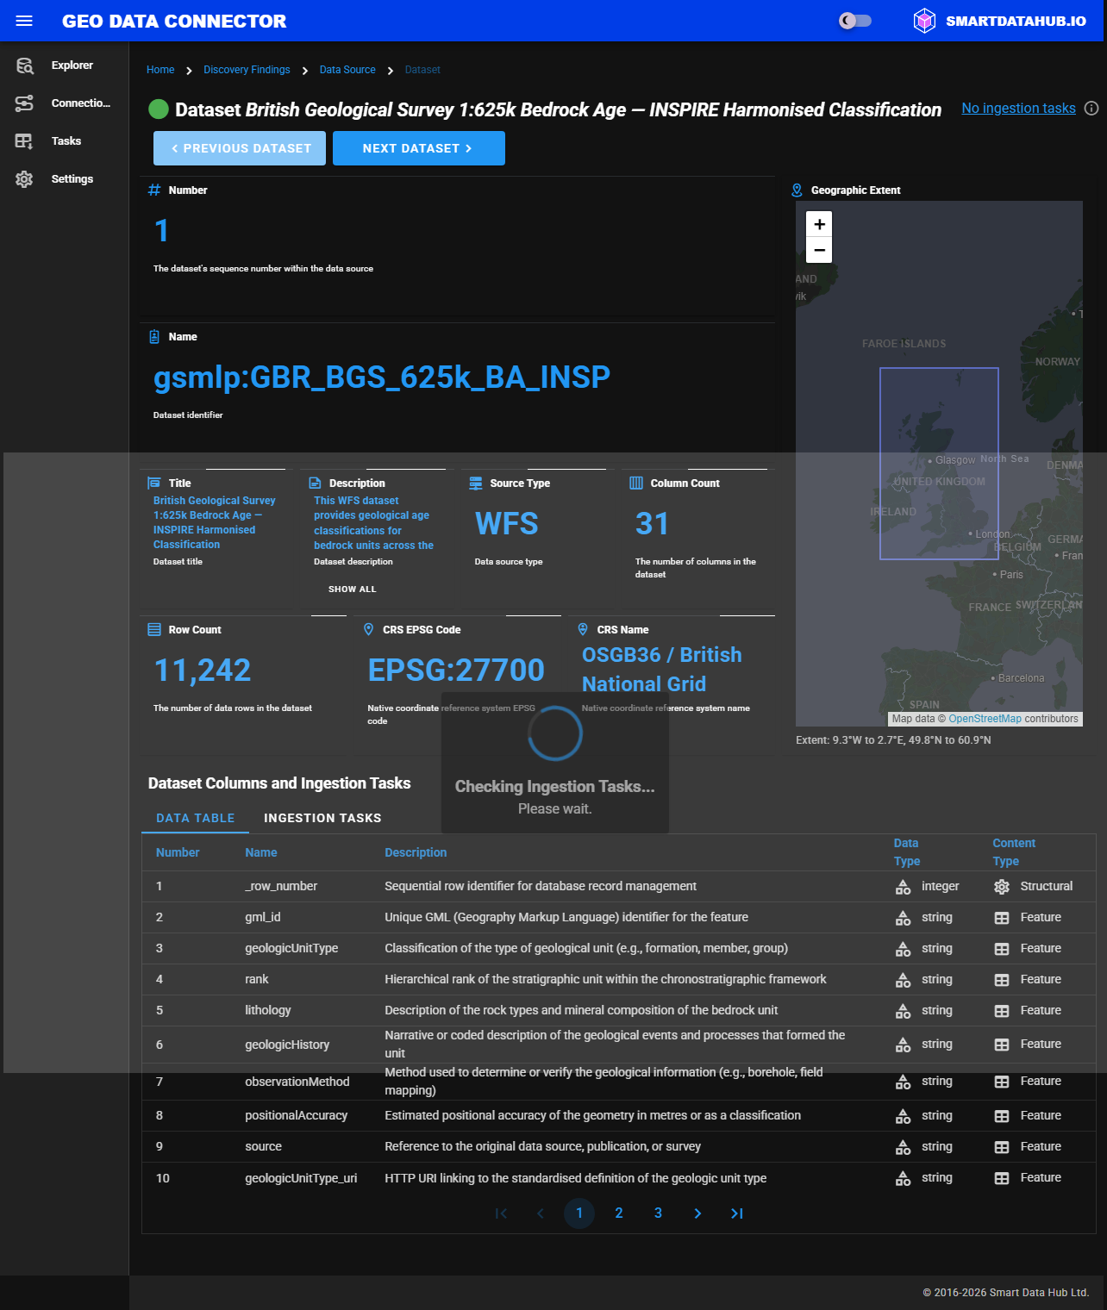Open the Data Source breadcrumb

tap(347, 70)
